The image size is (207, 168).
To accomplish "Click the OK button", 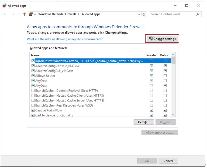I will click(147, 161).
